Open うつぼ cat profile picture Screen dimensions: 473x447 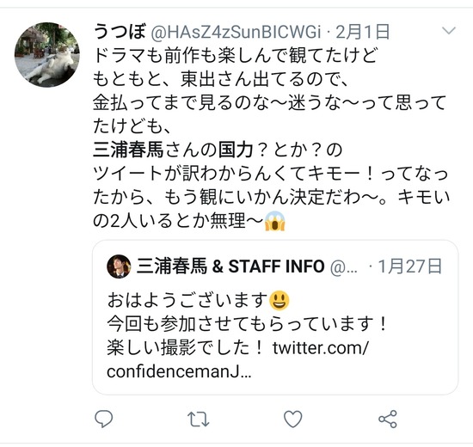tap(47, 55)
